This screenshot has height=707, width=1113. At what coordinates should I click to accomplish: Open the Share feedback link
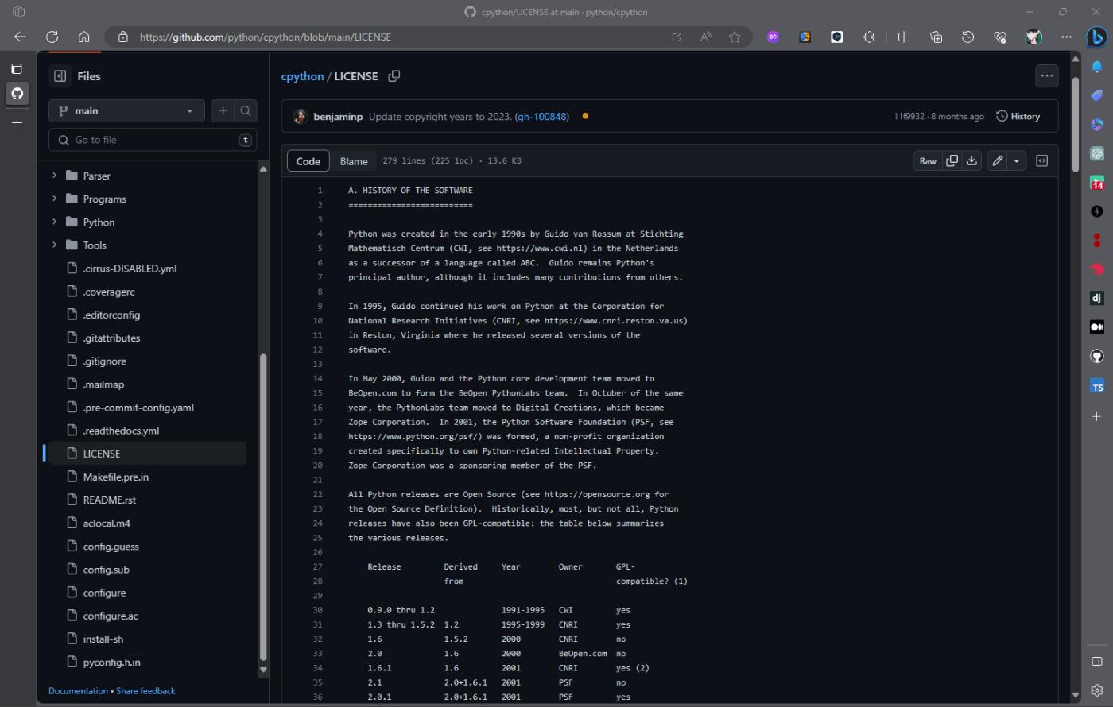click(x=145, y=690)
